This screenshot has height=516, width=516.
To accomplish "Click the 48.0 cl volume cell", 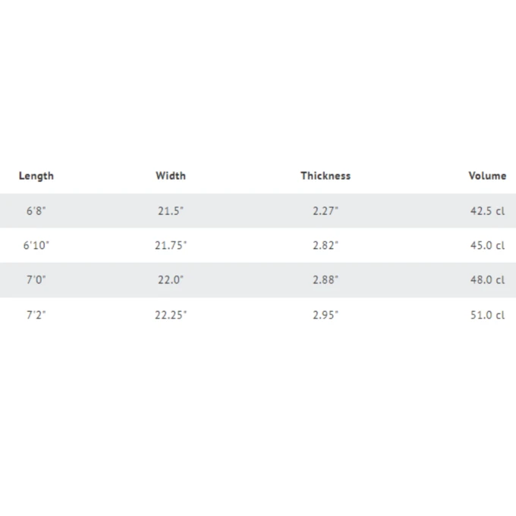I will pos(487,280).
